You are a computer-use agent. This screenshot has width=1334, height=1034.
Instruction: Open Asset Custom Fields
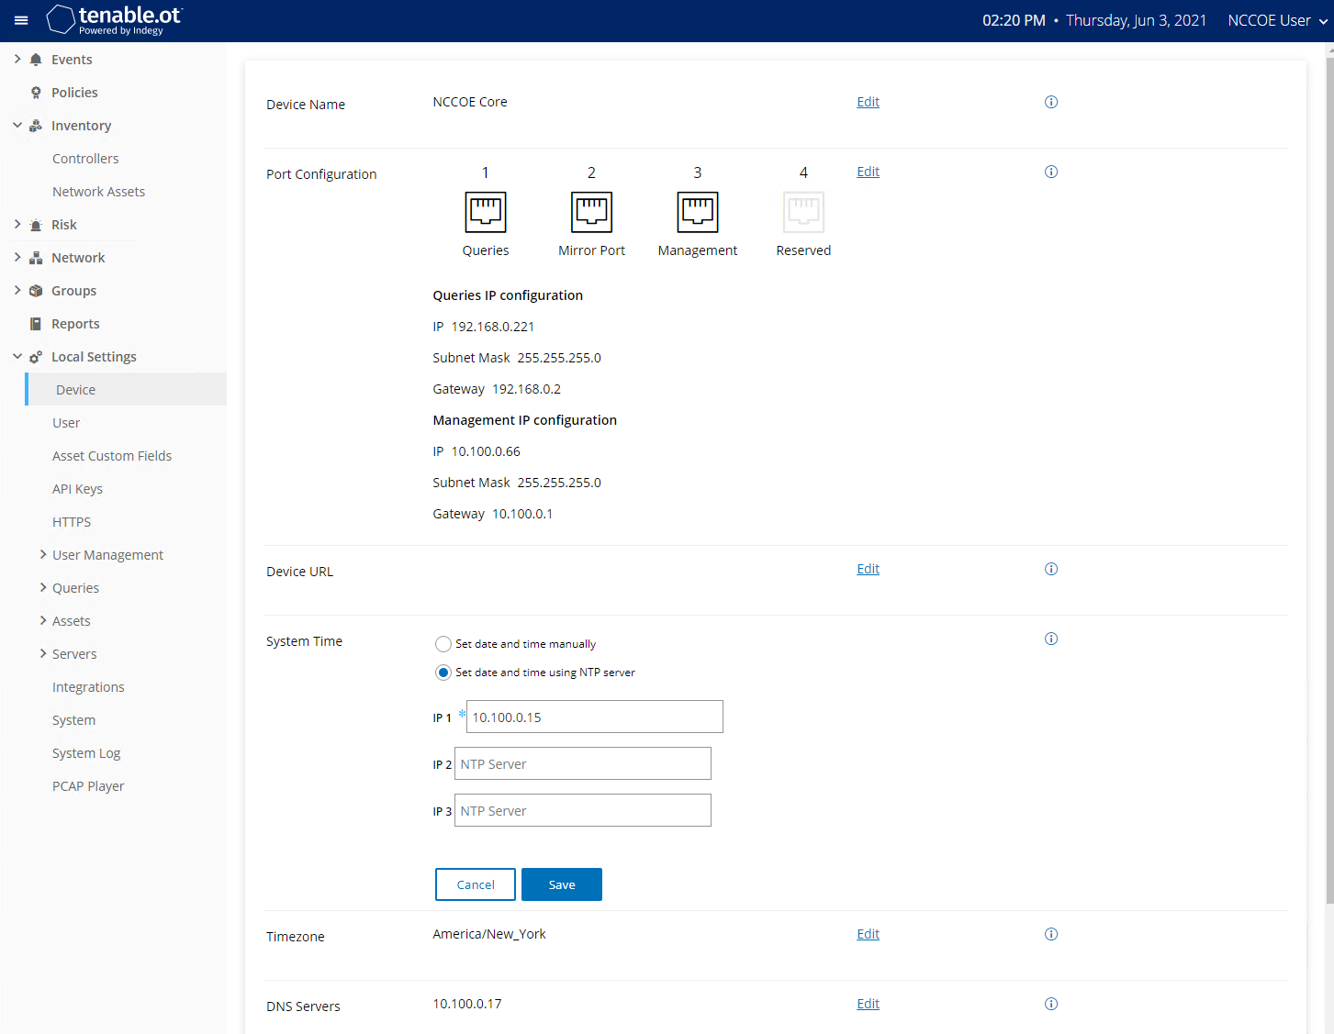coord(112,456)
